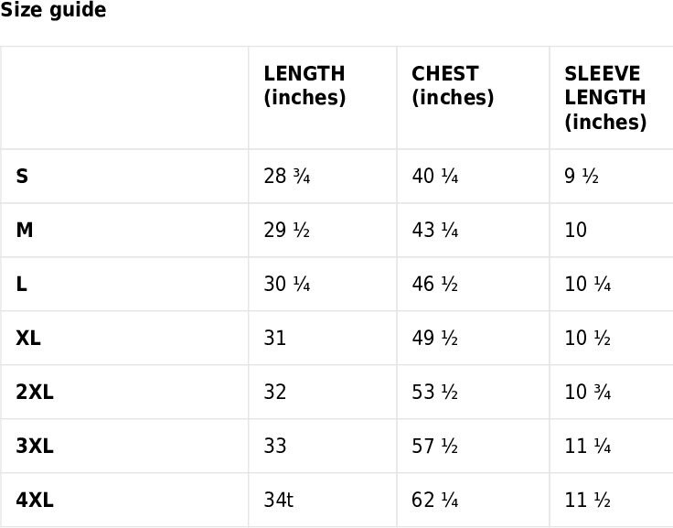The width and height of the screenshot is (673, 528).
Task: Select the LENGTH (inches) column header
Action: pyautogui.click(x=304, y=85)
